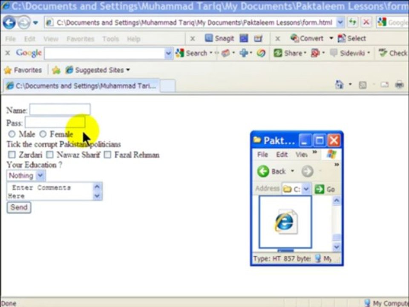Viewport: 409px width, 307px height.
Task: Open the Favorites menu in menu bar
Action: coord(81,39)
